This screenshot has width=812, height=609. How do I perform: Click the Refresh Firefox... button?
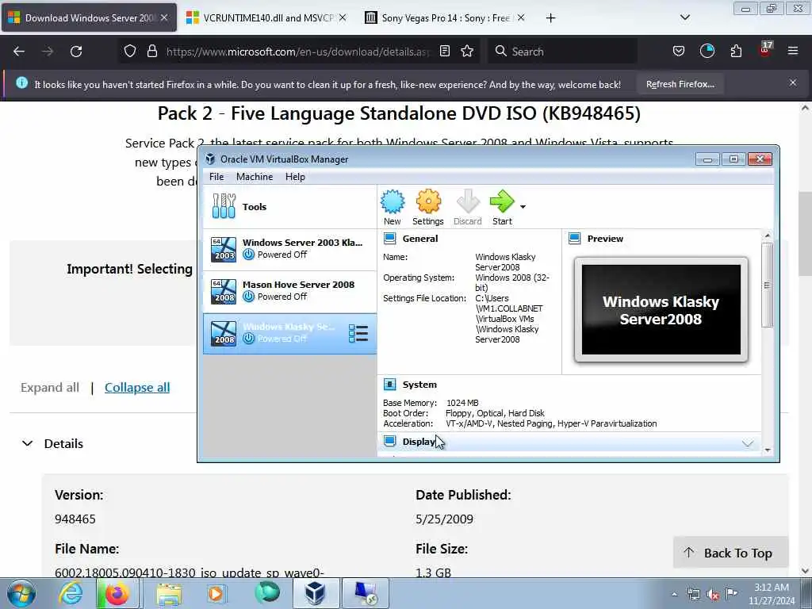680,84
